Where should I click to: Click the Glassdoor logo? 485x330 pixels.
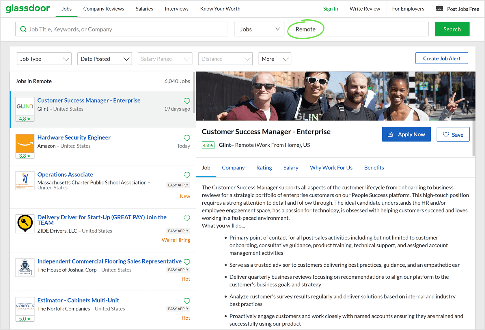28,8
